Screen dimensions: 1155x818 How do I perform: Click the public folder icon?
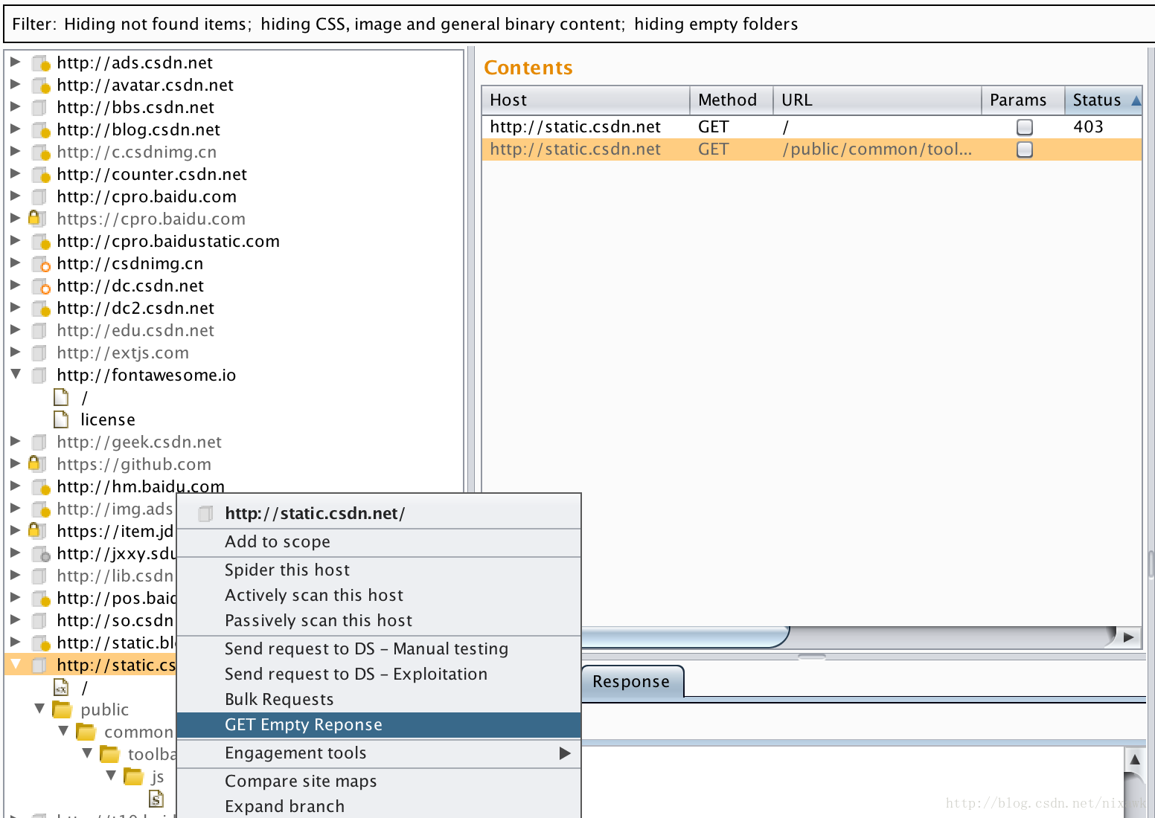[62, 709]
